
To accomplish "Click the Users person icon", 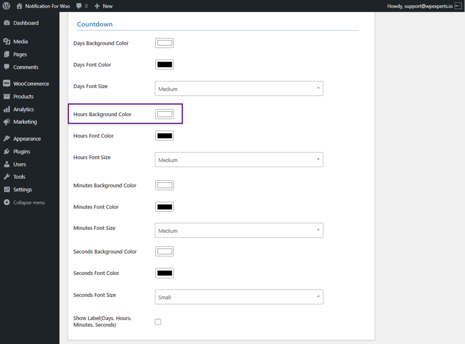I will 6,164.
